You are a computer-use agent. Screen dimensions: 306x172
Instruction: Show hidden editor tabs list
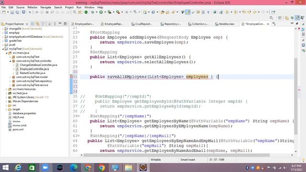pyautogui.click(x=274, y=24)
